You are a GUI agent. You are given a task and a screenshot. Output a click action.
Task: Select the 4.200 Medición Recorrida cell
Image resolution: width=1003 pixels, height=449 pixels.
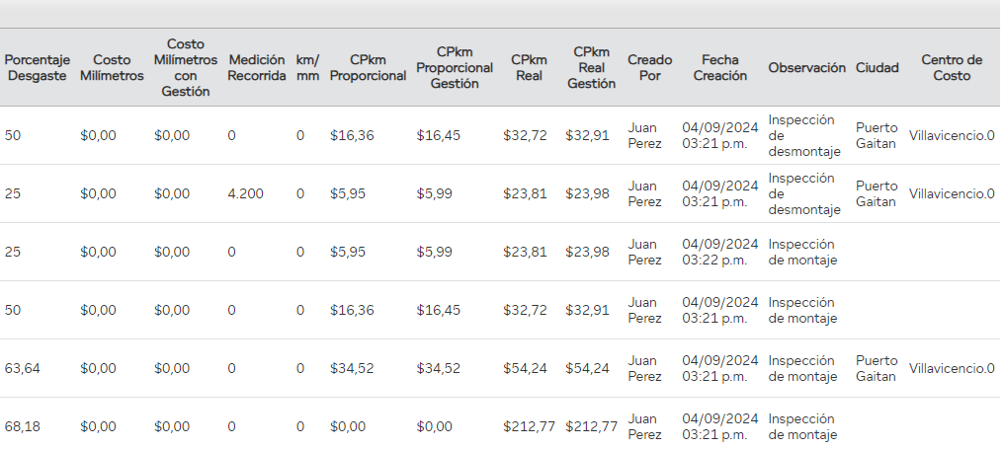(x=245, y=194)
